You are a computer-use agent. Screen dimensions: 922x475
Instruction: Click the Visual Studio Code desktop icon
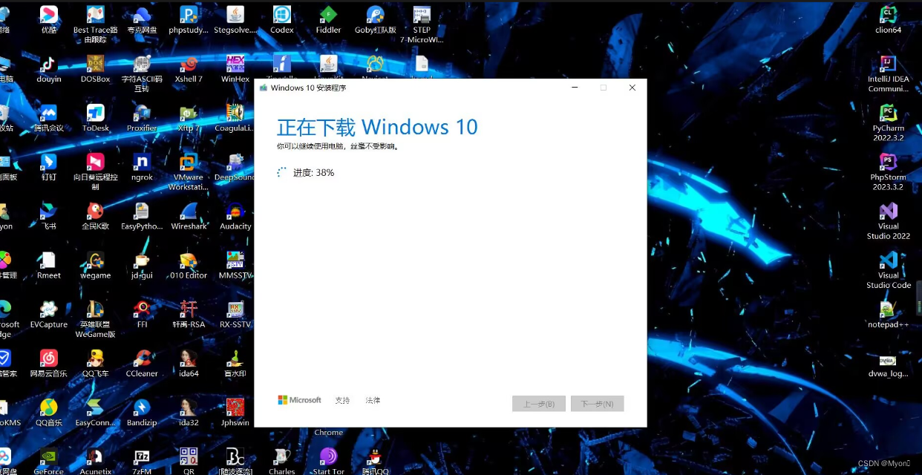coord(889,269)
